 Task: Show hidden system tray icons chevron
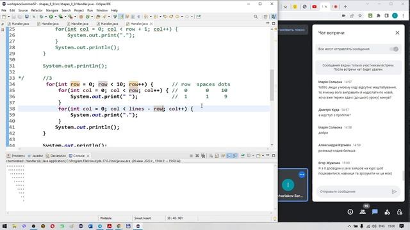pos(349,226)
